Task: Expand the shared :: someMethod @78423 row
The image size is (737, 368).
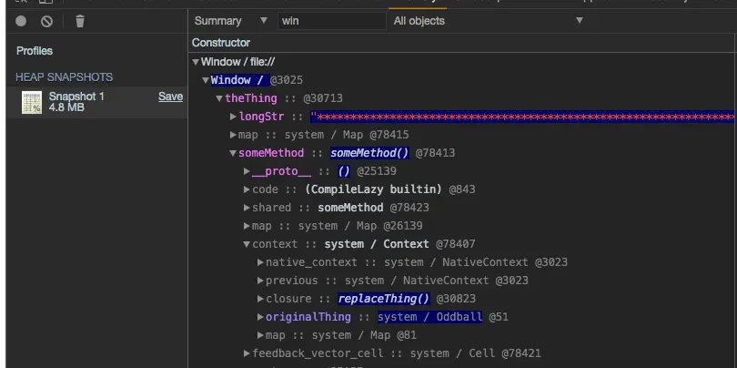Action: 247,208
